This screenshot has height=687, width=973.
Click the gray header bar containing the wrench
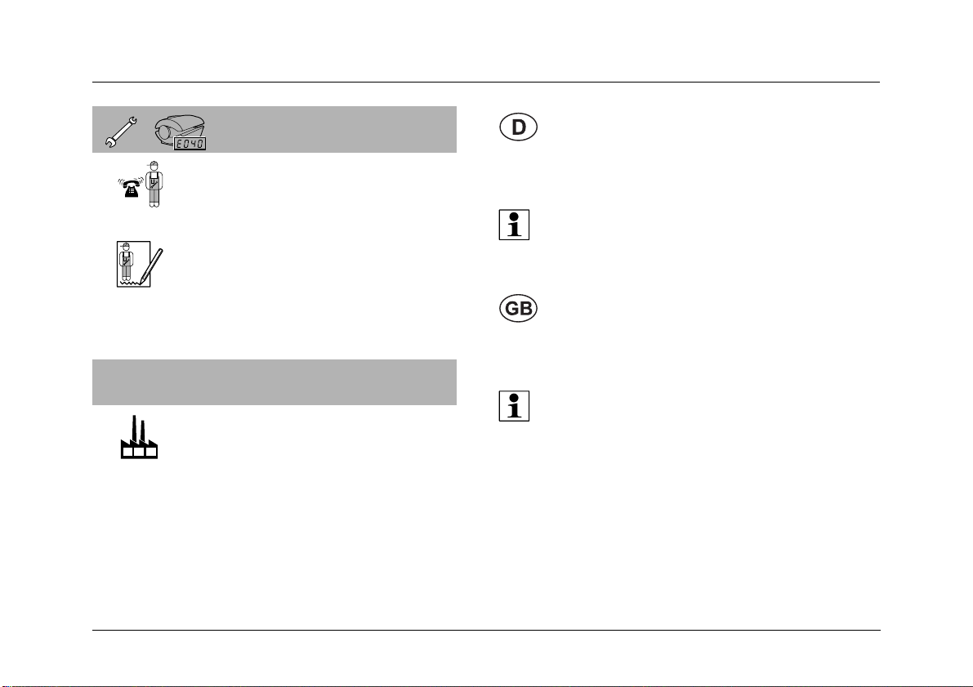274,129
